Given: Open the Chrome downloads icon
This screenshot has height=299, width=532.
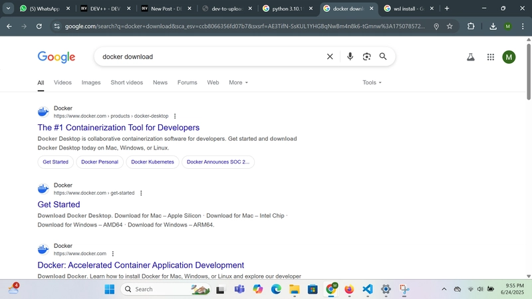Looking at the screenshot, I should pyautogui.click(x=493, y=26).
